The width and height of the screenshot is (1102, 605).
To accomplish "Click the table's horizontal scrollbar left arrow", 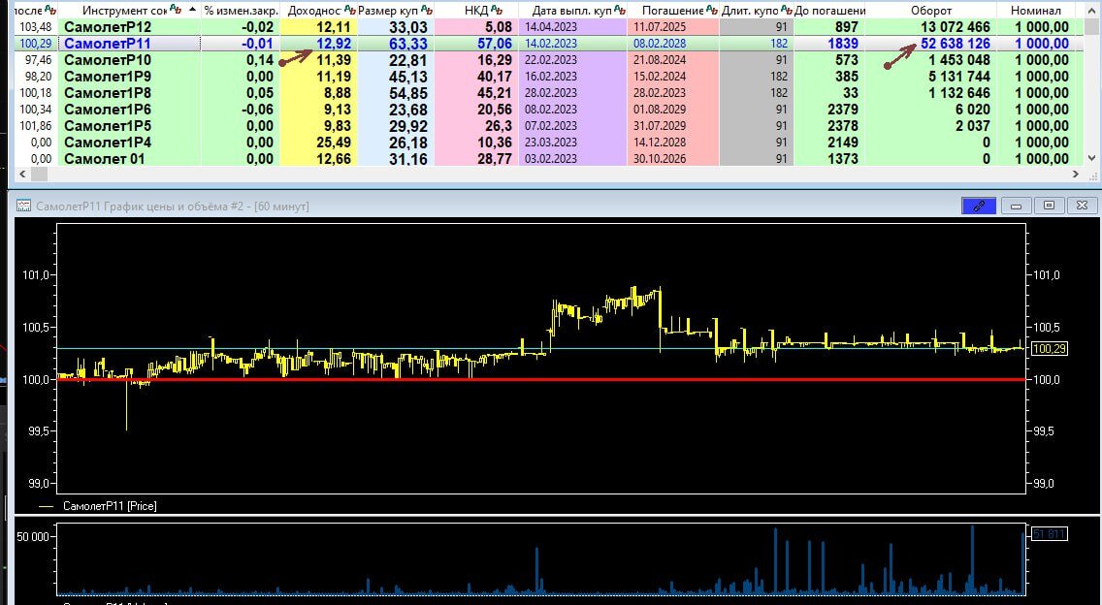I will point(22,174).
